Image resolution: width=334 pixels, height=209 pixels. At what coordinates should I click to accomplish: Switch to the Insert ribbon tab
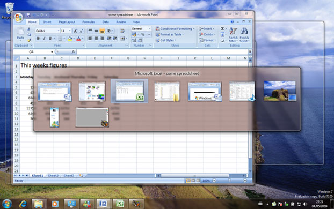(x=47, y=22)
